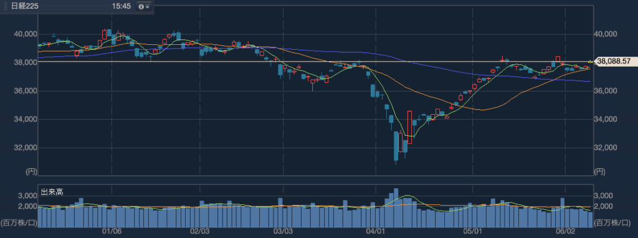Click the tallest volume bar in April
Viewport: 638px width, 238px height.
pyautogui.click(x=396, y=207)
